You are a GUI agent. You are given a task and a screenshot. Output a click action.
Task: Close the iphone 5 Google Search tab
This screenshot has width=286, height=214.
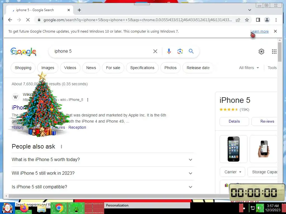coord(69,10)
